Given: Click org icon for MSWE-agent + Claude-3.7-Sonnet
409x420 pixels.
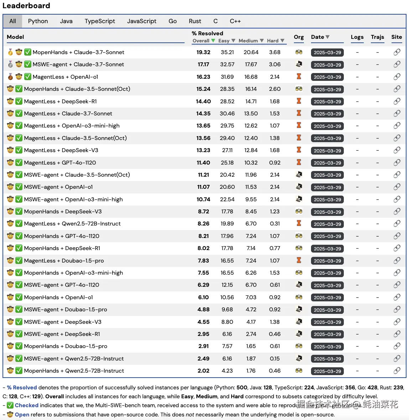Looking at the screenshot, I should (x=299, y=64).
